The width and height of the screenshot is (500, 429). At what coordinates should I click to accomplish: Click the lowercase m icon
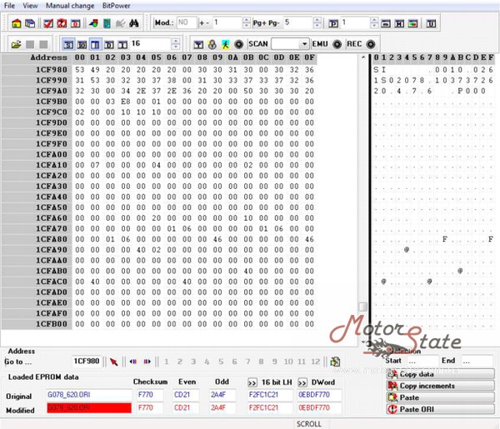(386, 23)
